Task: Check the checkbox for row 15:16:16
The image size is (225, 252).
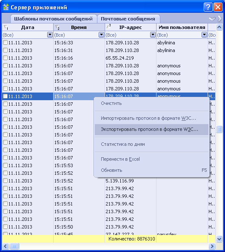Action: (5, 58)
